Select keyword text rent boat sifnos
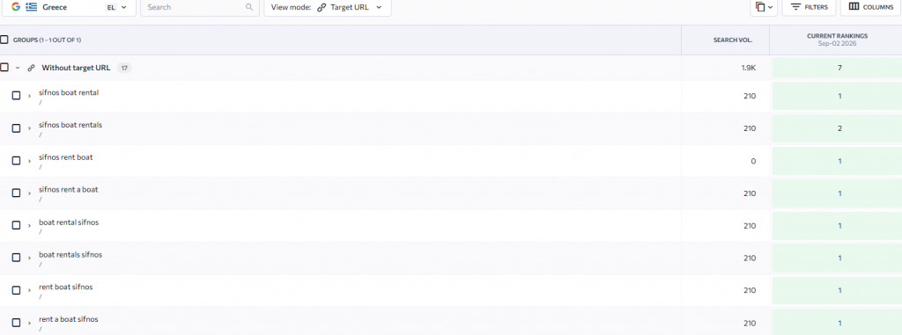 click(x=65, y=287)
